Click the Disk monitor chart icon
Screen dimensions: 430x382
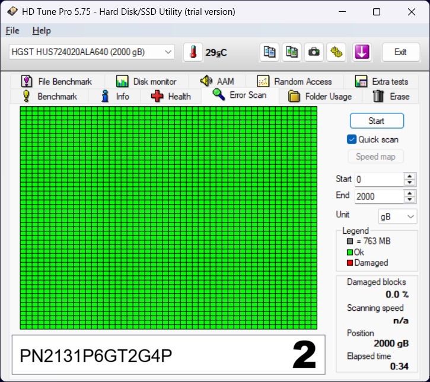click(122, 81)
